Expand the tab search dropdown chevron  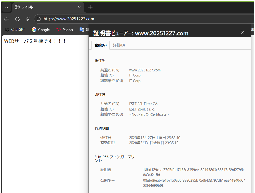[x=7, y=7]
